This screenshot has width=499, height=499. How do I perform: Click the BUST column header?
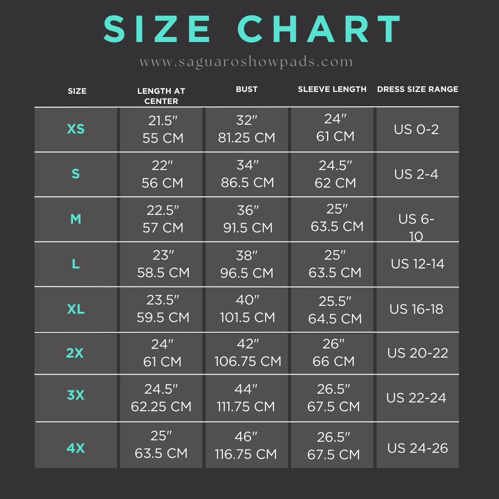point(247,89)
